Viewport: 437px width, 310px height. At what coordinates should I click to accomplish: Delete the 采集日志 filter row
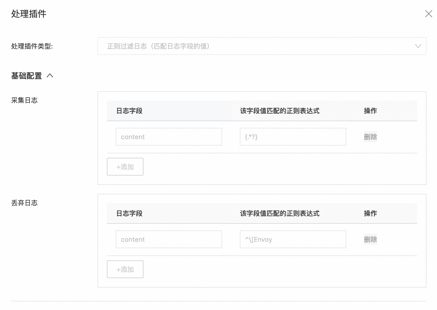[370, 137]
